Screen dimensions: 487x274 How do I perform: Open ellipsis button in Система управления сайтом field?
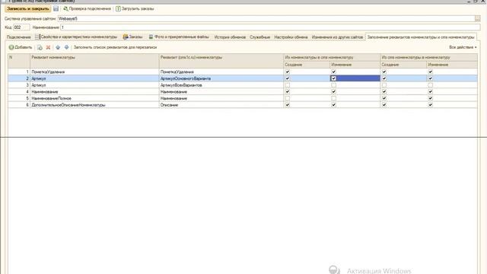click(478, 18)
